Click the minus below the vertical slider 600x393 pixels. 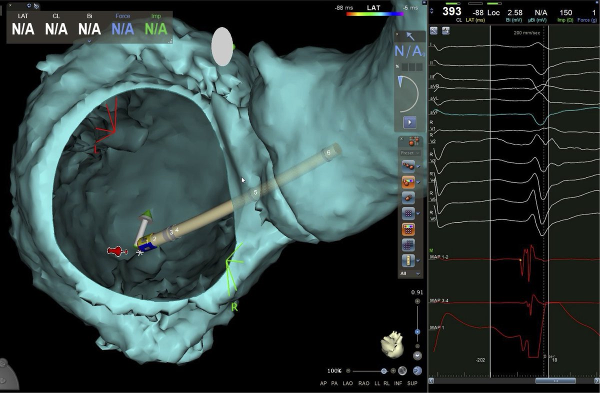pyautogui.click(x=417, y=346)
